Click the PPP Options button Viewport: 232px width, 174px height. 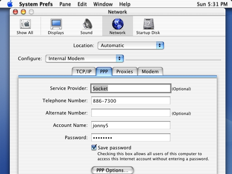click(112, 170)
